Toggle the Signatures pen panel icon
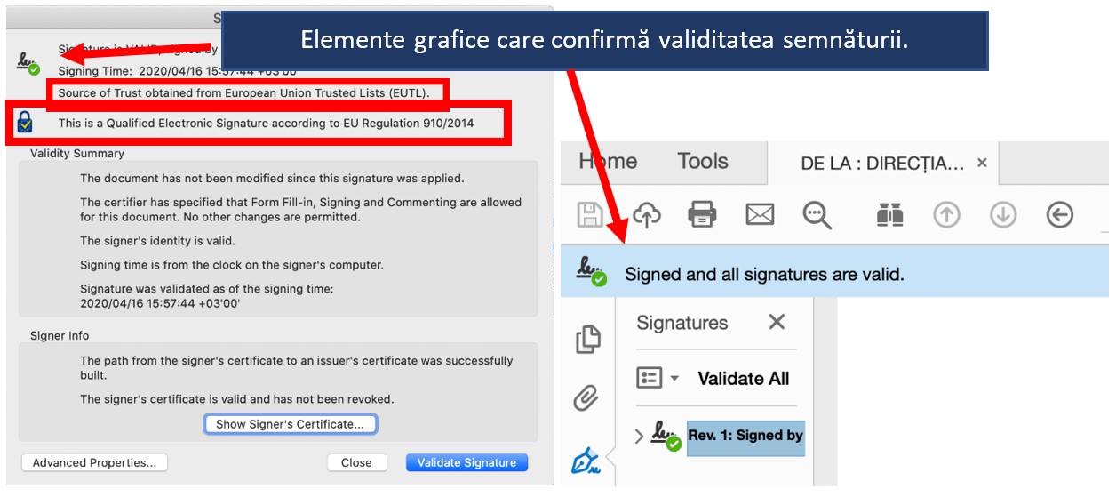Image resolution: width=1116 pixels, height=497 pixels. tap(586, 461)
